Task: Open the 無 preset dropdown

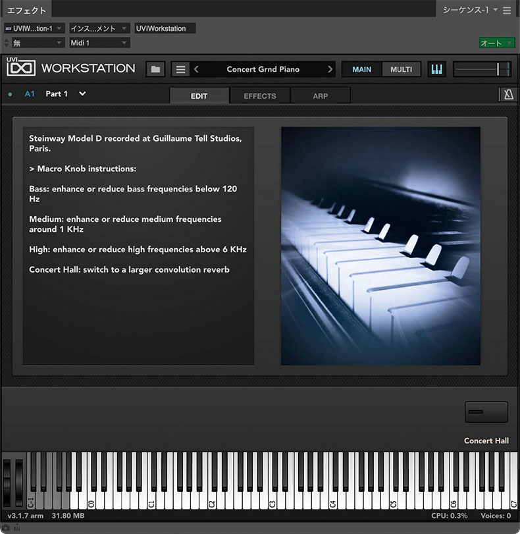Action: pos(38,43)
